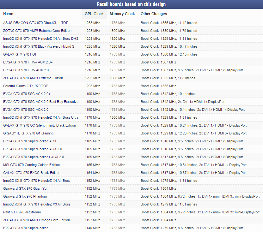Click Boost Clock 1380 MHz, 12.13 inches text
263x232 pixels.
coord(169,54)
